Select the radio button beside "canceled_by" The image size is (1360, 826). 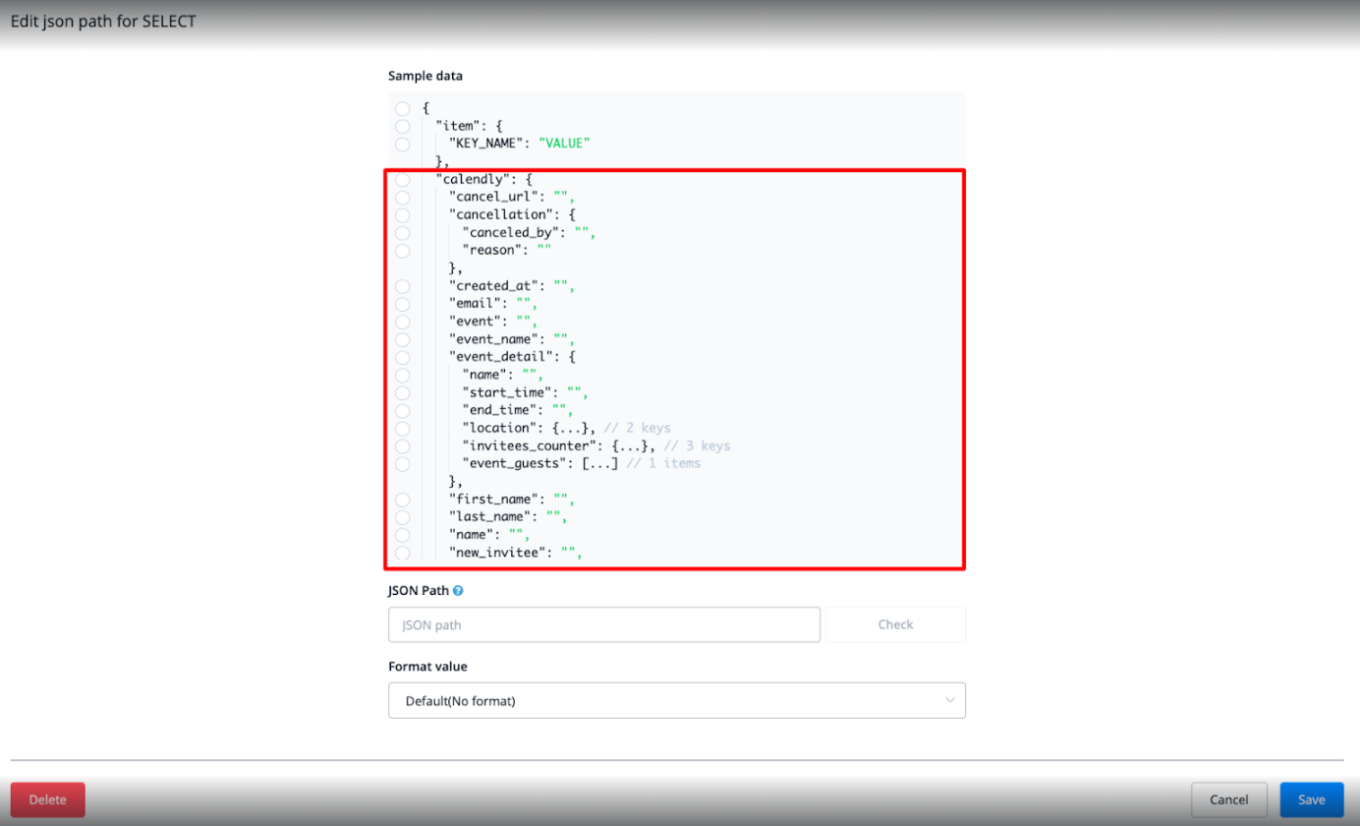tap(402, 233)
